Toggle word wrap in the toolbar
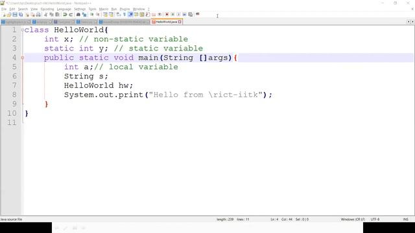 [119, 14]
